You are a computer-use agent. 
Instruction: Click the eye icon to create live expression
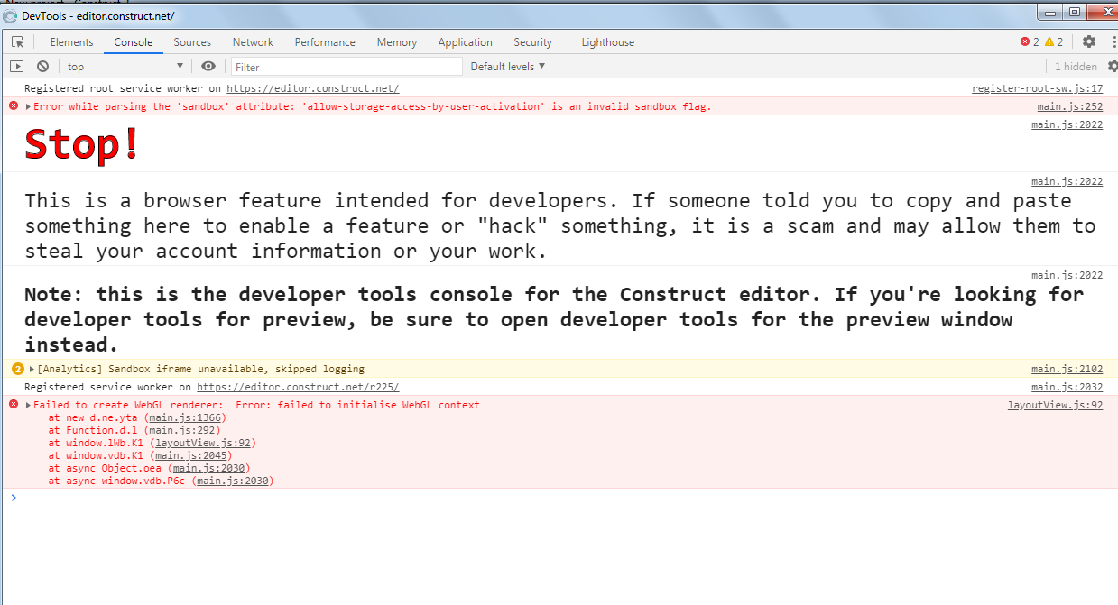(208, 67)
